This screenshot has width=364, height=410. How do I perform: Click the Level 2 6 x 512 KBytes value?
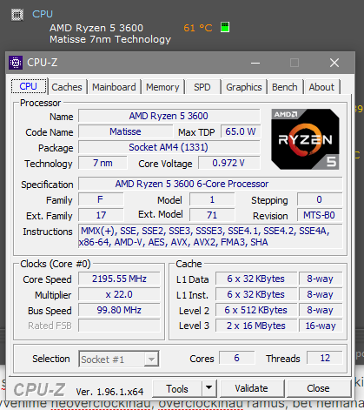point(256,310)
